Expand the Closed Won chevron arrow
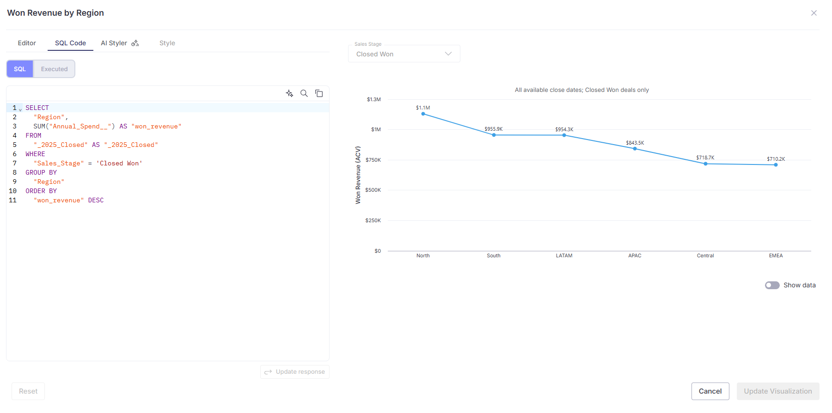The image size is (832, 413). [448, 54]
